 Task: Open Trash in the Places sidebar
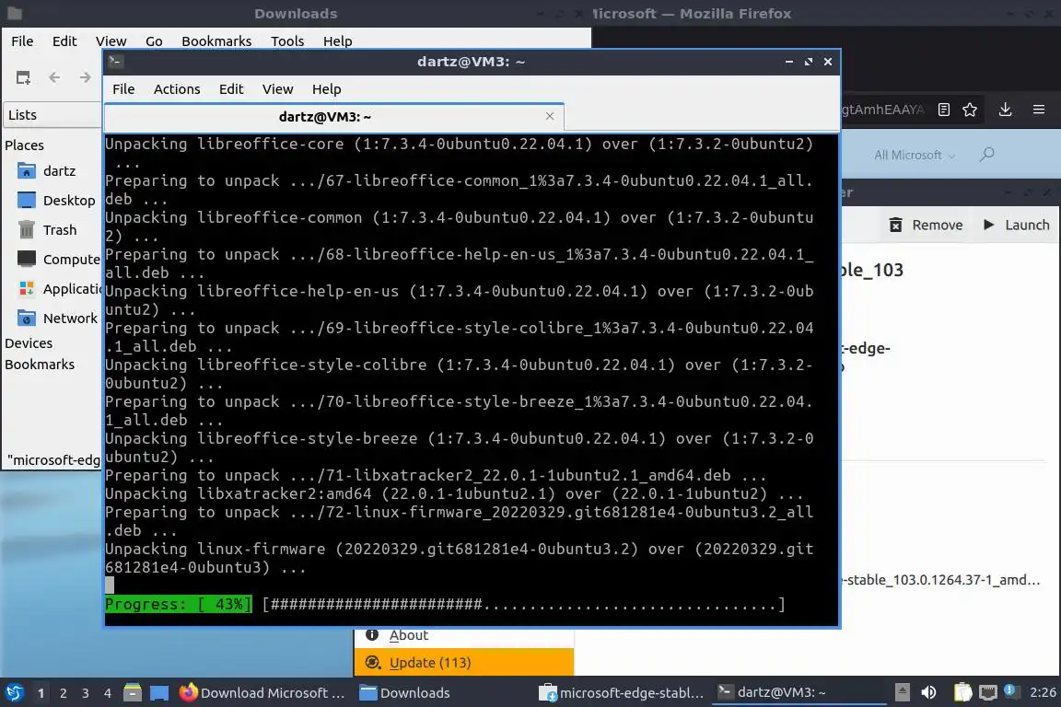tap(46, 230)
